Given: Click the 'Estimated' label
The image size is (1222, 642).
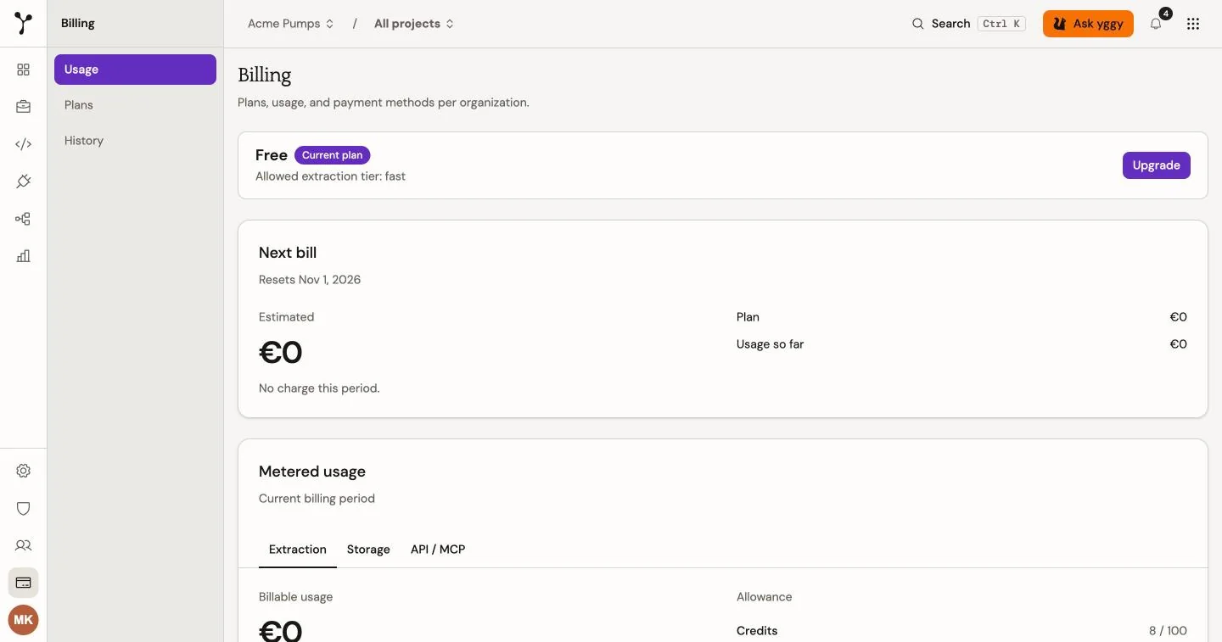Looking at the screenshot, I should (286, 317).
